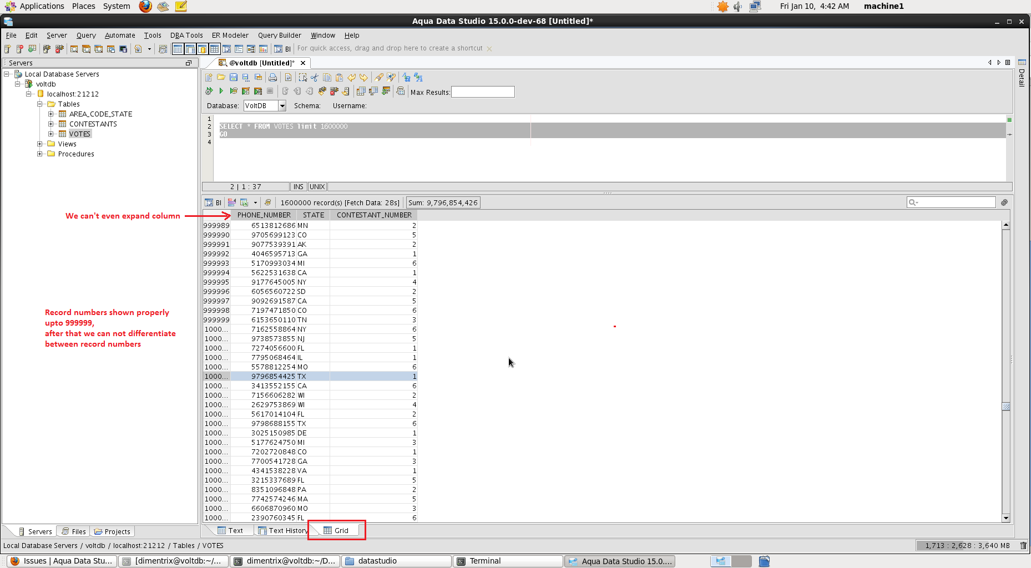Open the DBA Tools menu

click(x=186, y=35)
